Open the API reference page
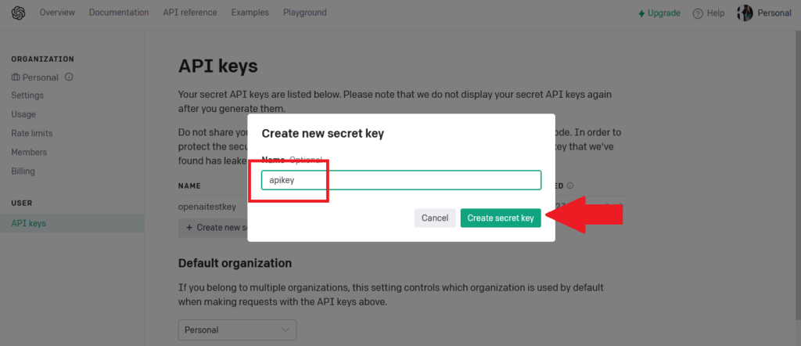 [190, 13]
